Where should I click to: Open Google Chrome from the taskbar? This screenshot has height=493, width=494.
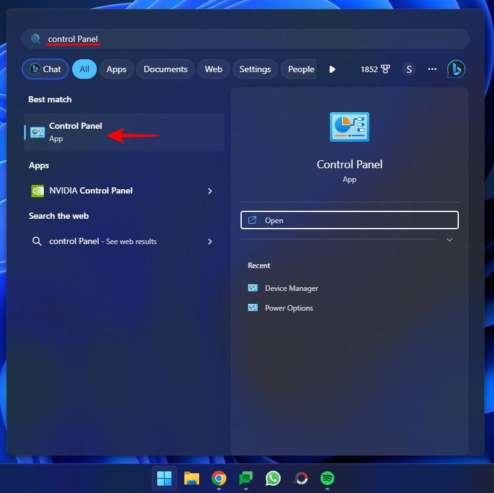click(218, 478)
